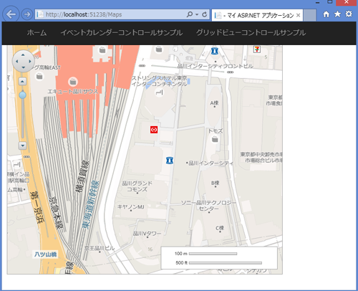Click the blue building icon at top near フロントビル
The image size is (358, 291).
point(215,51)
